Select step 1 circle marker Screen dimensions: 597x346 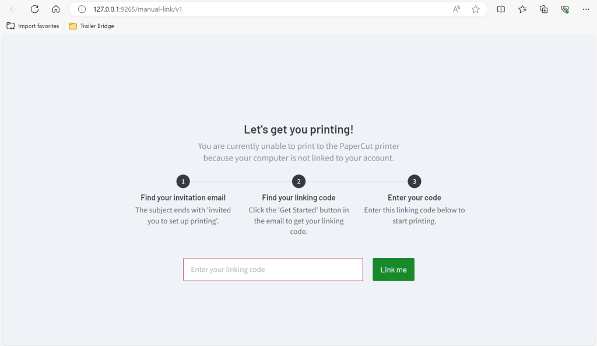183,181
